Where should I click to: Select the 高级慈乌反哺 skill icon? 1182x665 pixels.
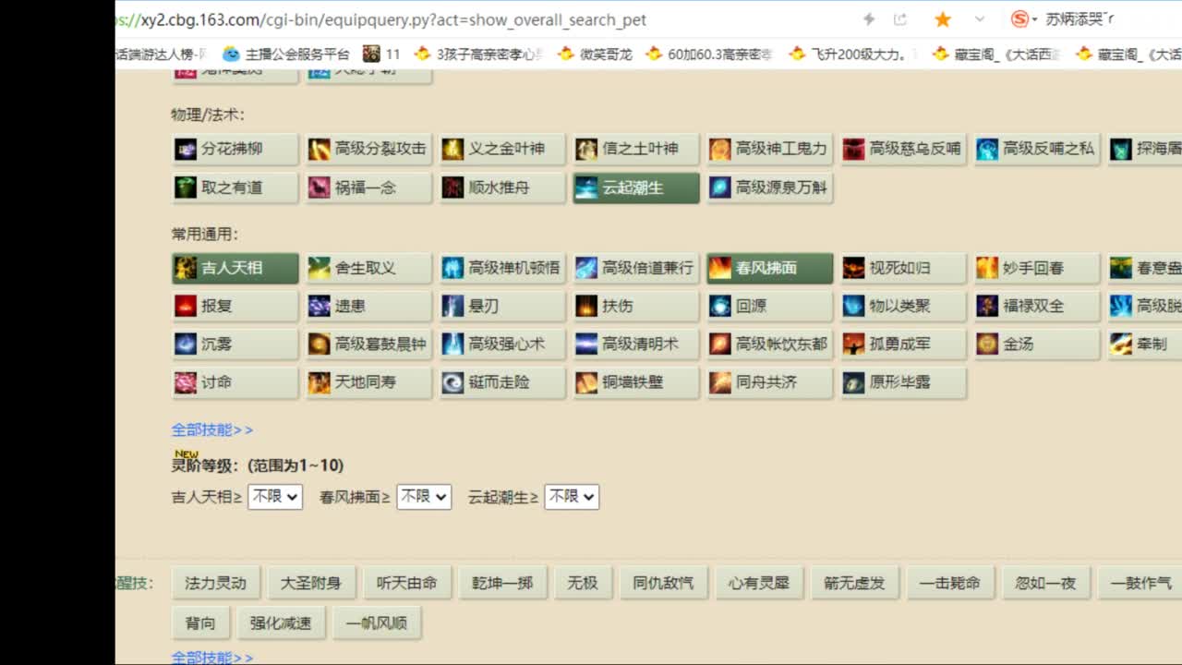click(x=853, y=149)
